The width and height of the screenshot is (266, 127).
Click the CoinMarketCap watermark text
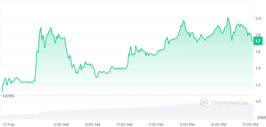point(229,103)
